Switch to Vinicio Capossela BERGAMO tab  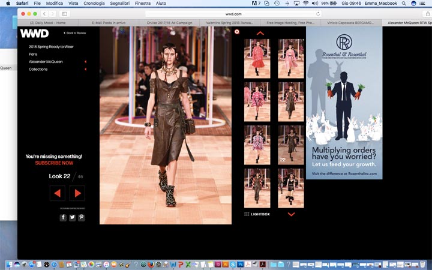coord(351,23)
